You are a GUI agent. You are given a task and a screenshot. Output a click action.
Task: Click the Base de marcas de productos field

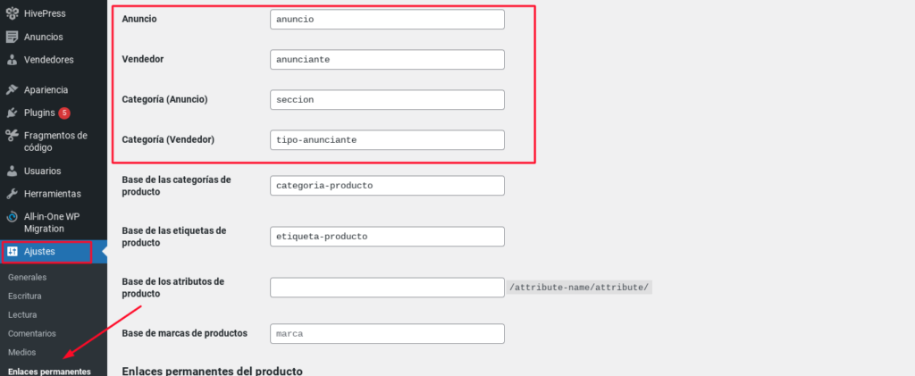388,333
